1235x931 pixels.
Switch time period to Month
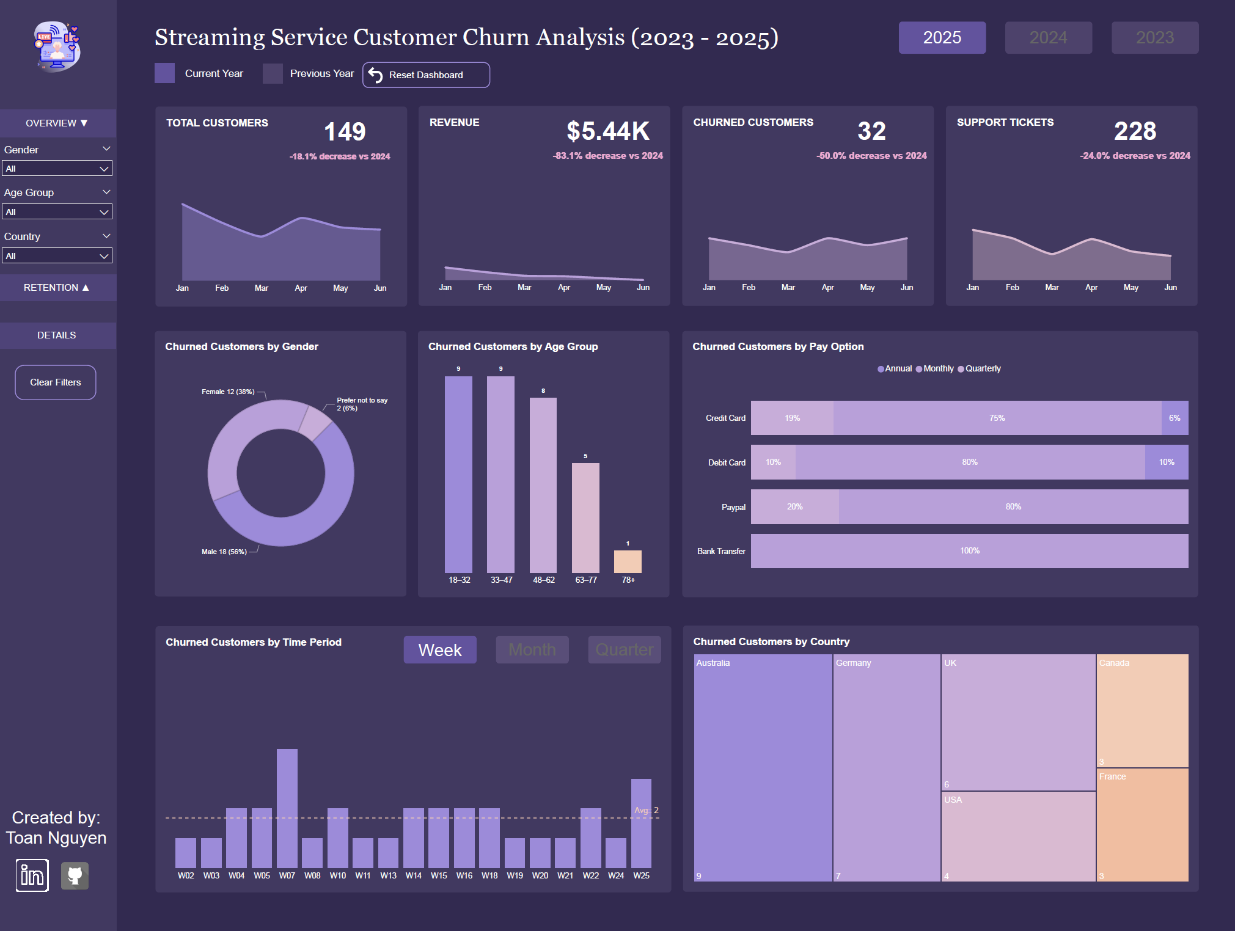point(532,649)
